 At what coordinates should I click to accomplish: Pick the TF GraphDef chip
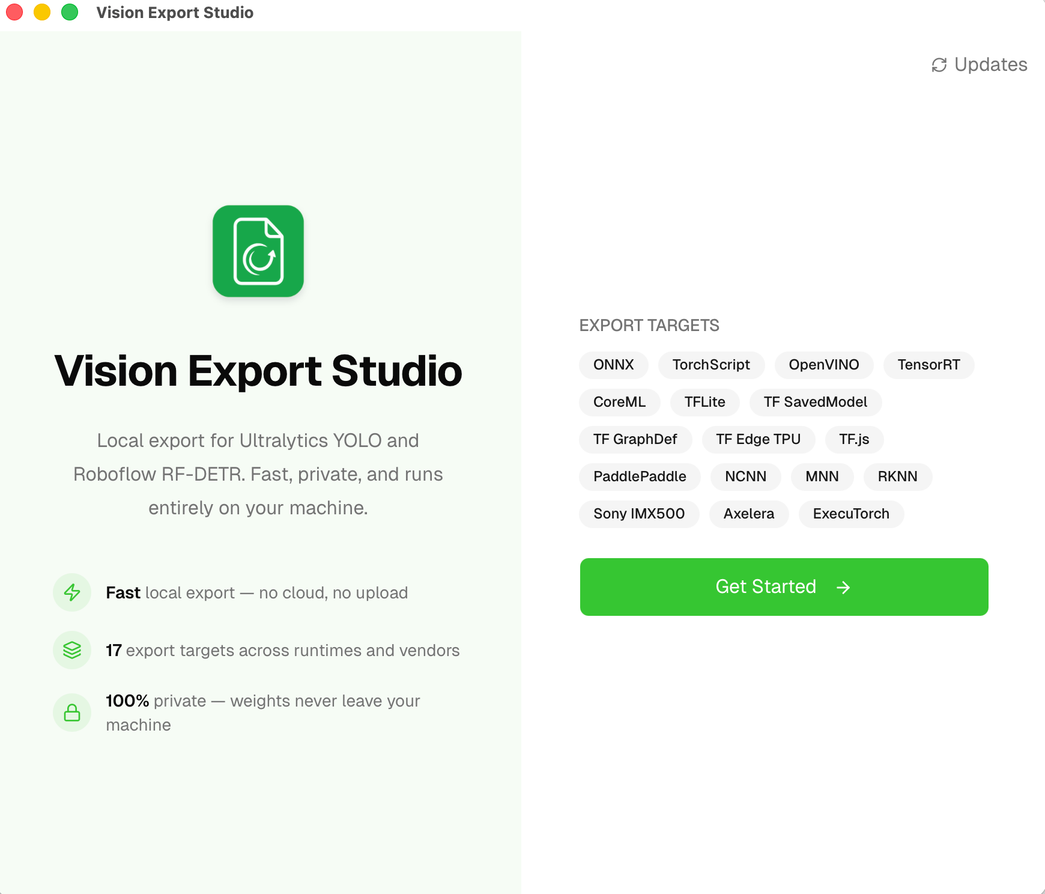coord(635,439)
